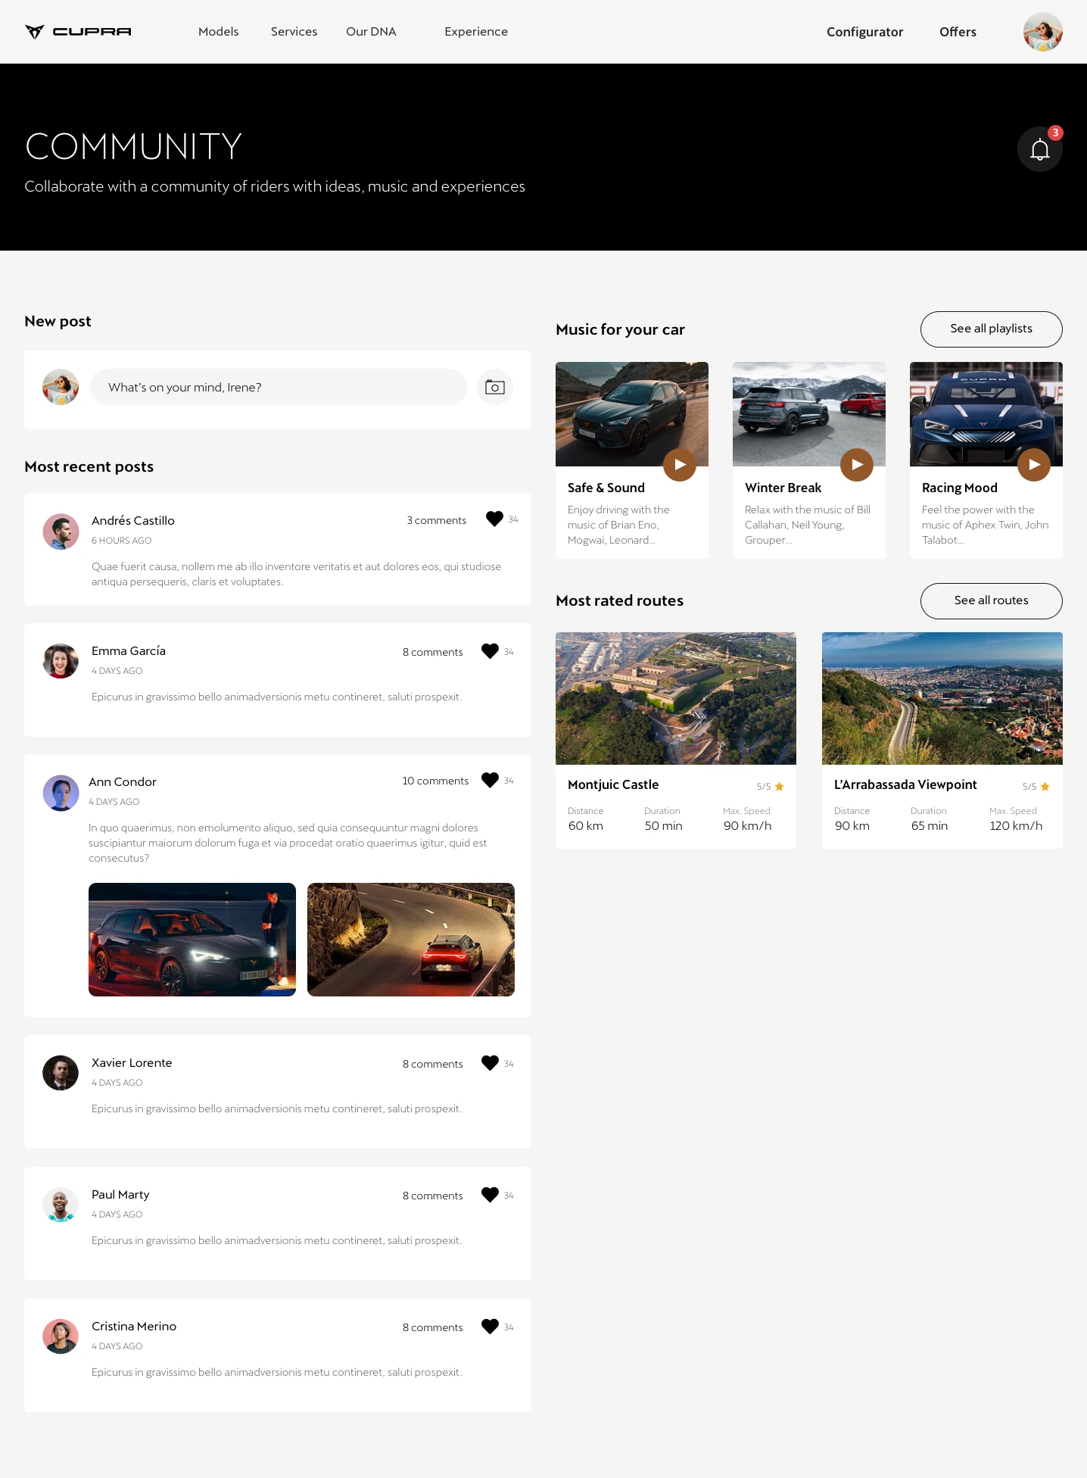Click the 'What's on your mind, Irene?' field
The image size is (1087, 1478).
279,387
